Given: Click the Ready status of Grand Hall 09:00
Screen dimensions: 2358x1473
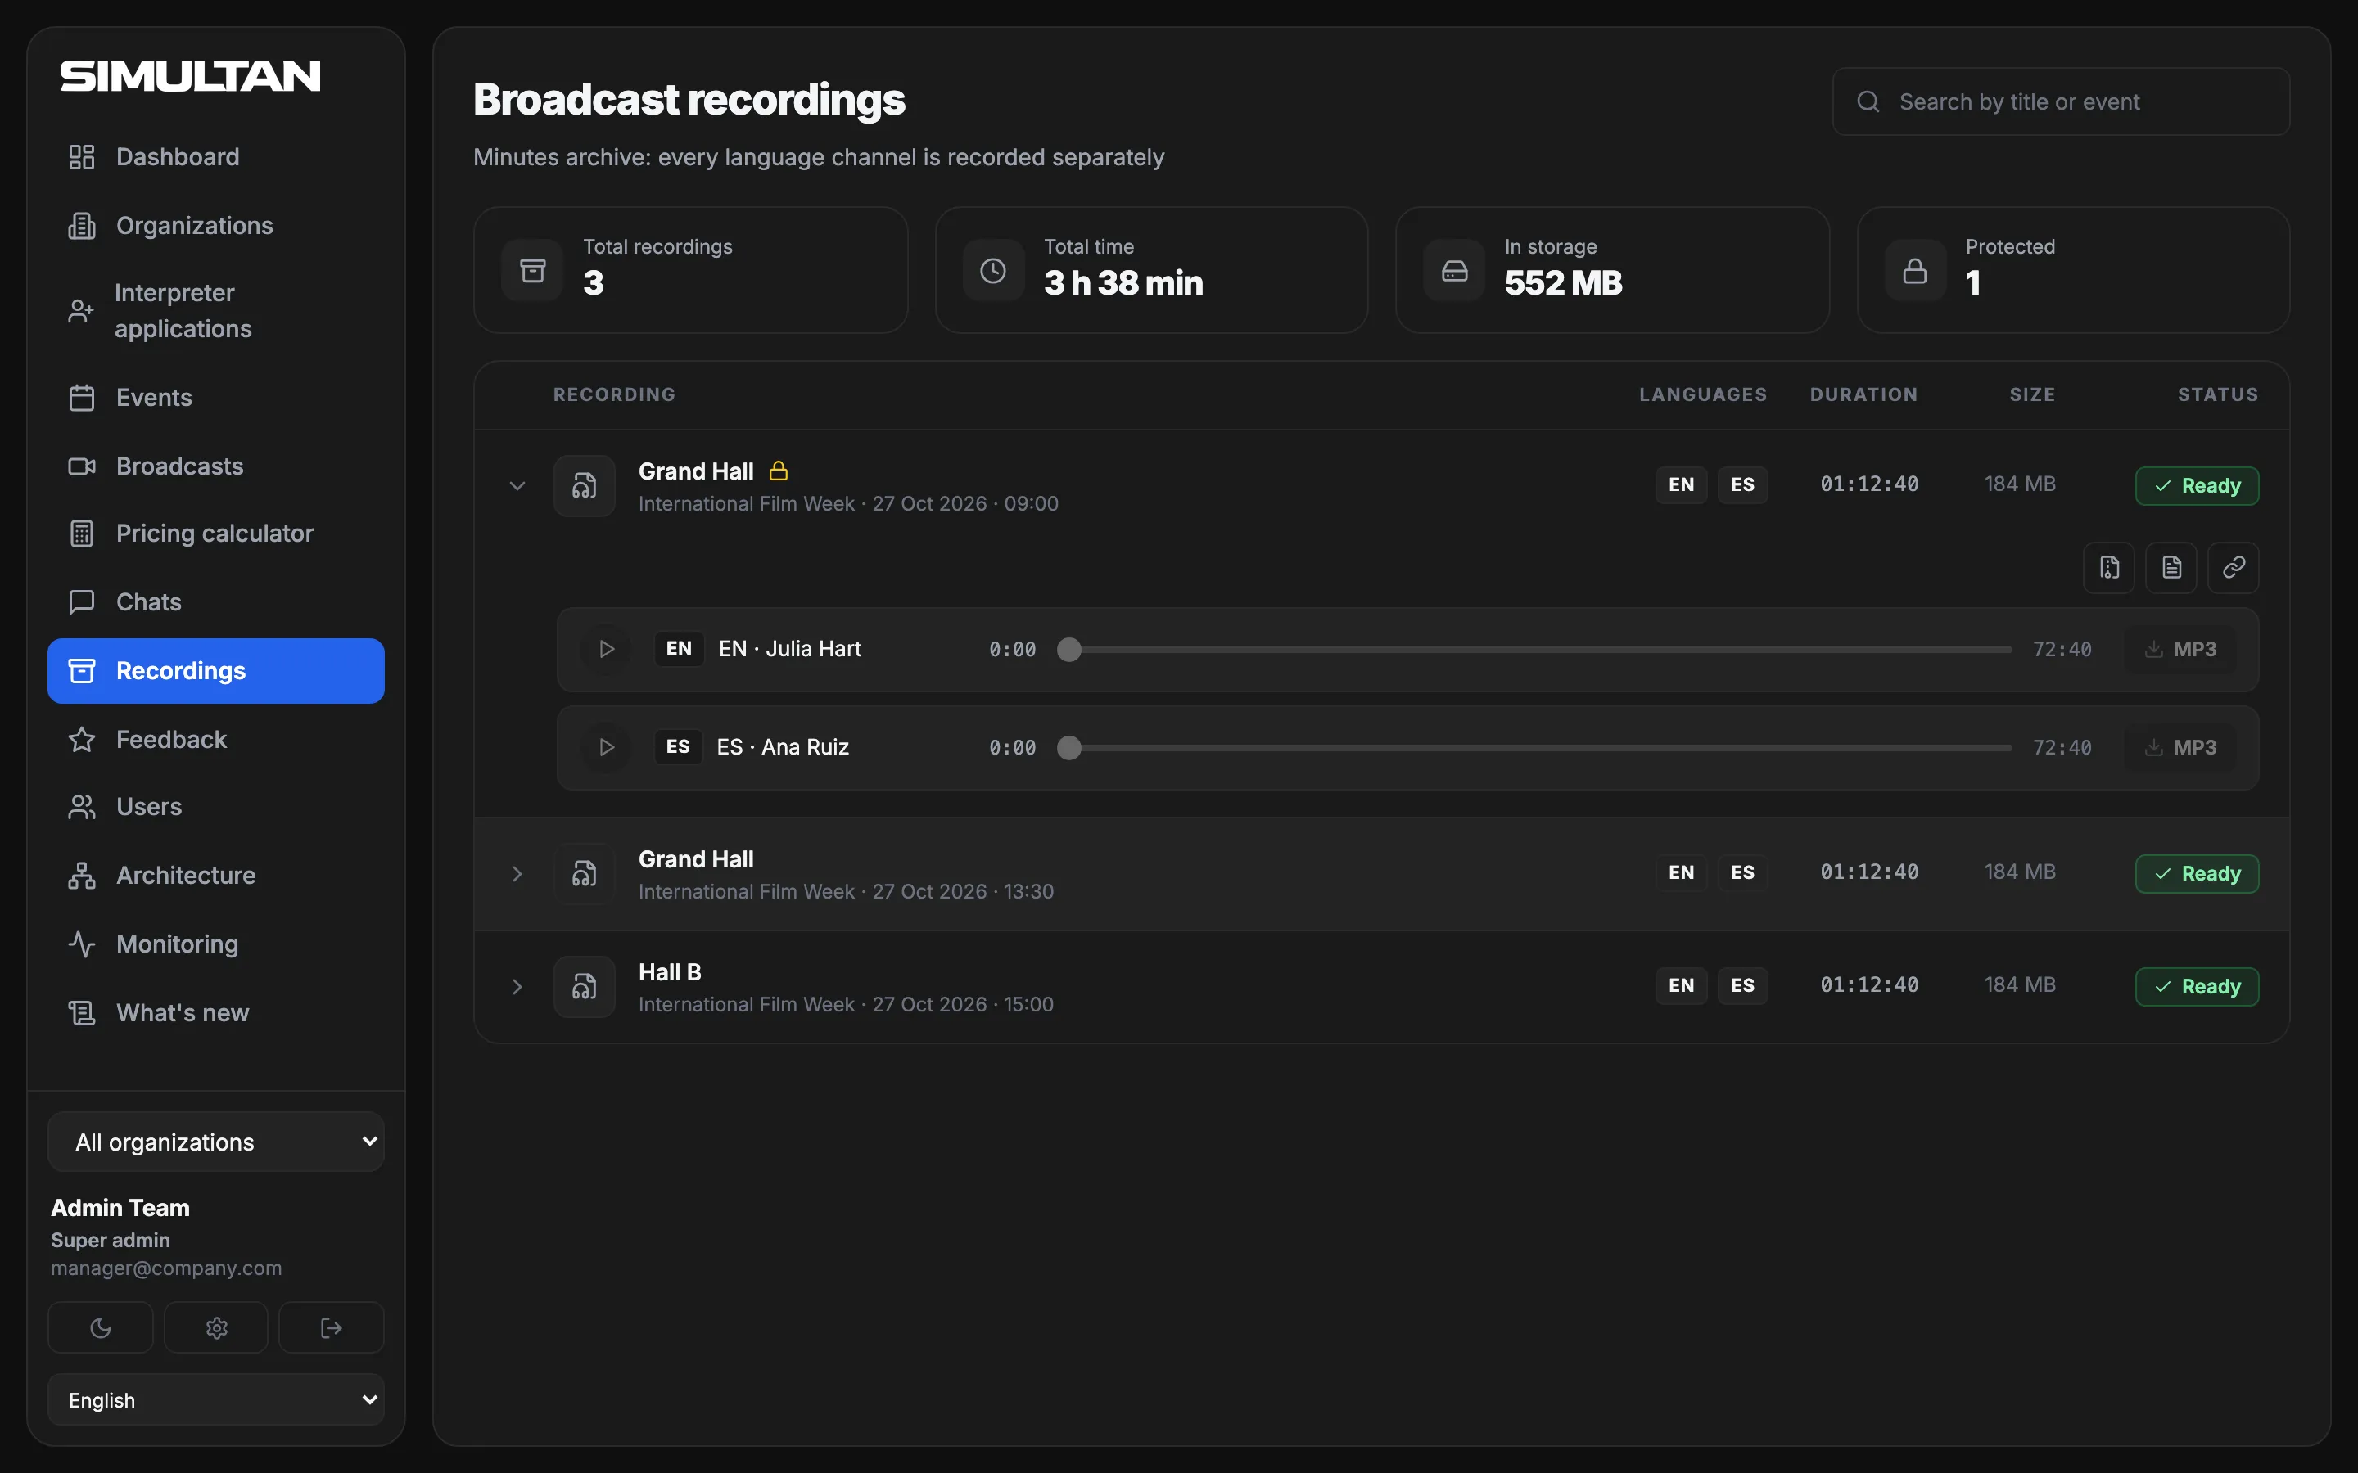Looking at the screenshot, I should coord(2198,485).
